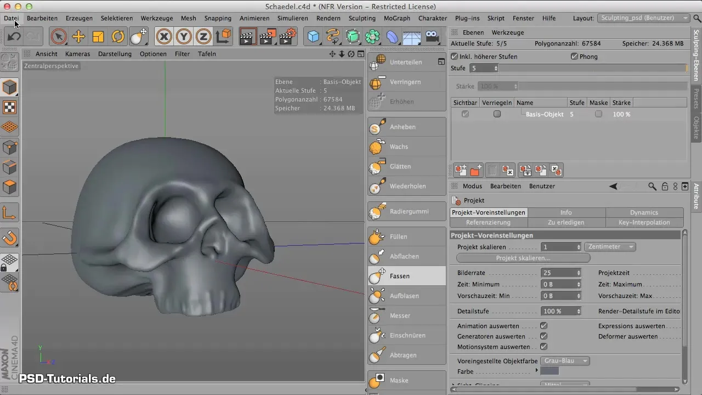Viewport: 702px width, 395px height.
Task: Open render settings gear clapperboard
Action: click(288, 37)
